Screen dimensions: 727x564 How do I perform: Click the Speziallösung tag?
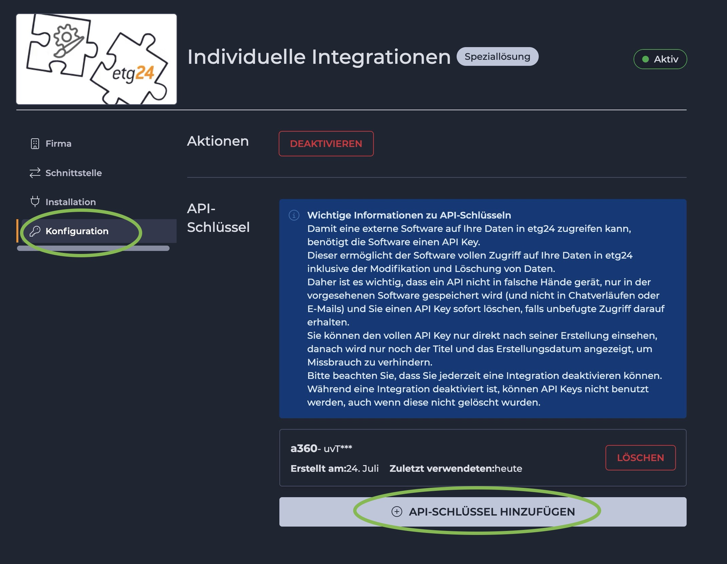498,56
